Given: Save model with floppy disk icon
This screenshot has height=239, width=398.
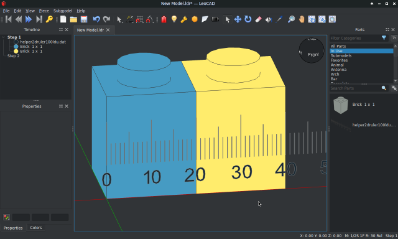Looking at the screenshot, I should [x=84, y=19].
